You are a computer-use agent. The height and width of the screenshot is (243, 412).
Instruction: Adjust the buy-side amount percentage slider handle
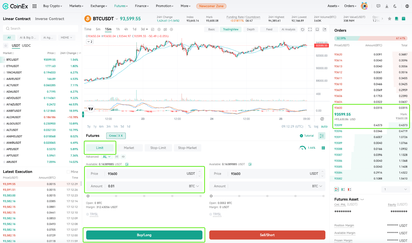pyautogui.click(x=88, y=196)
